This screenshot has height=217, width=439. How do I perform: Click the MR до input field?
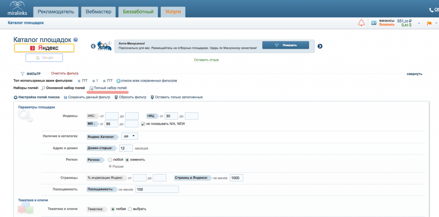[132, 124]
